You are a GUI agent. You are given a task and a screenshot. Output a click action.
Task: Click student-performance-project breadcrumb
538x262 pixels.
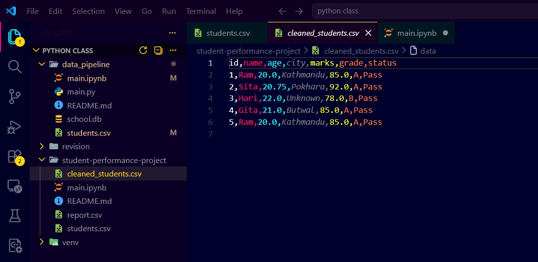click(x=248, y=51)
